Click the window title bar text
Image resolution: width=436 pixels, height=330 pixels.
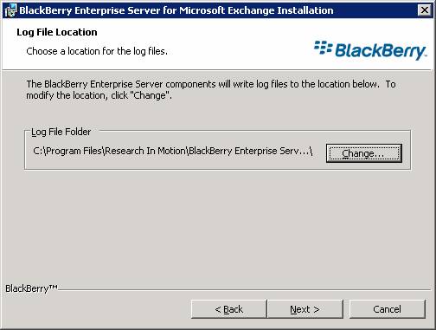[x=176, y=10]
